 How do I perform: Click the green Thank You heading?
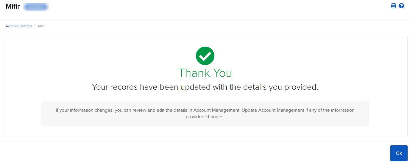coord(205,73)
